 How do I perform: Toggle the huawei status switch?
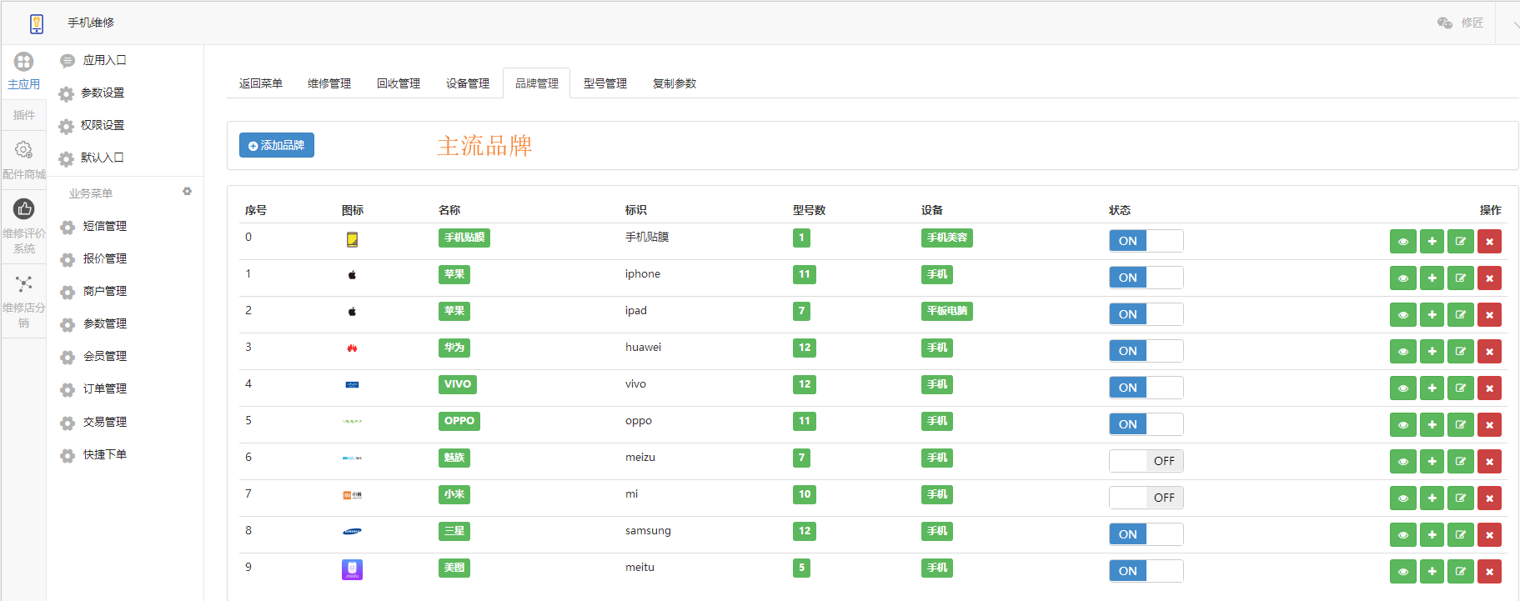point(1146,351)
